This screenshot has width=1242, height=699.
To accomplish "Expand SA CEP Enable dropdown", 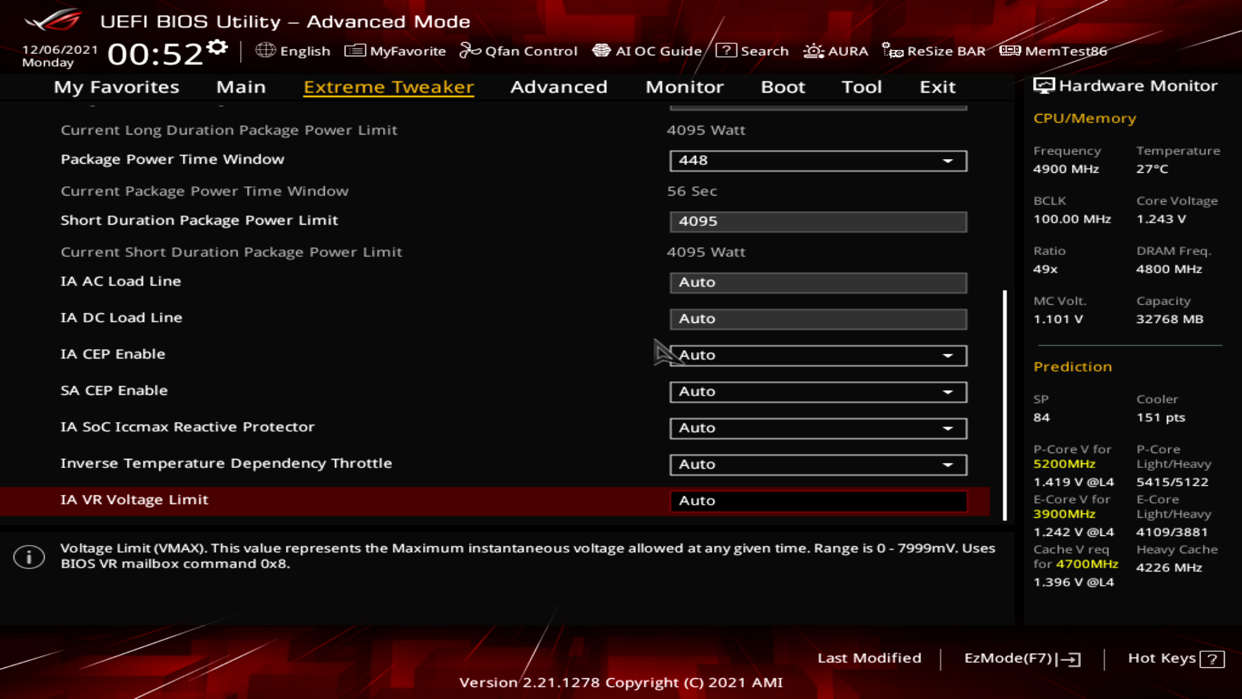I will 818,392.
